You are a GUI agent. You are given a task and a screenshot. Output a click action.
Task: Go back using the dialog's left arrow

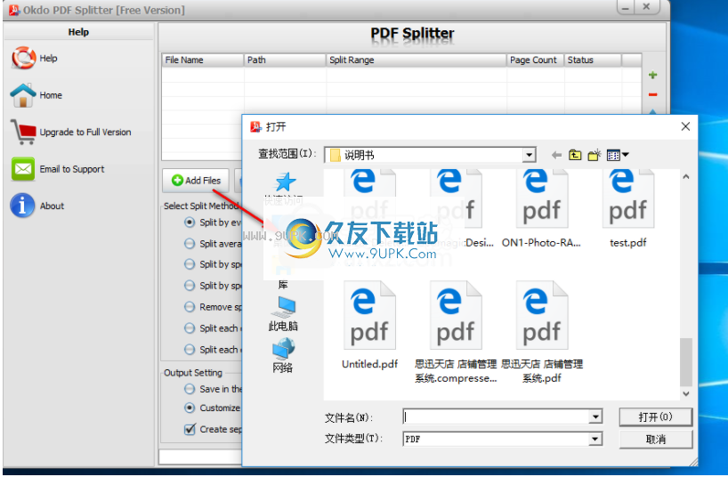click(556, 155)
